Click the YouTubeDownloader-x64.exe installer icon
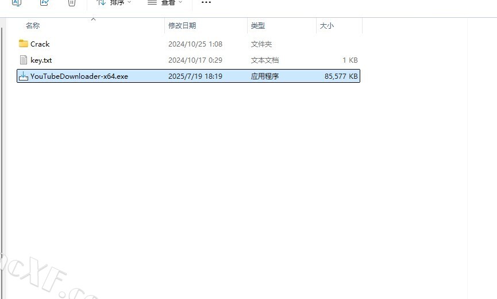The width and height of the screenshot is (497, 299). pos(23,76)
